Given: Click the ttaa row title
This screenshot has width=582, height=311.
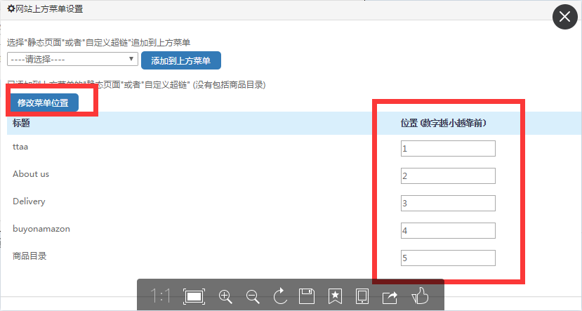Looking at the screenshot, I should [20, 147].
